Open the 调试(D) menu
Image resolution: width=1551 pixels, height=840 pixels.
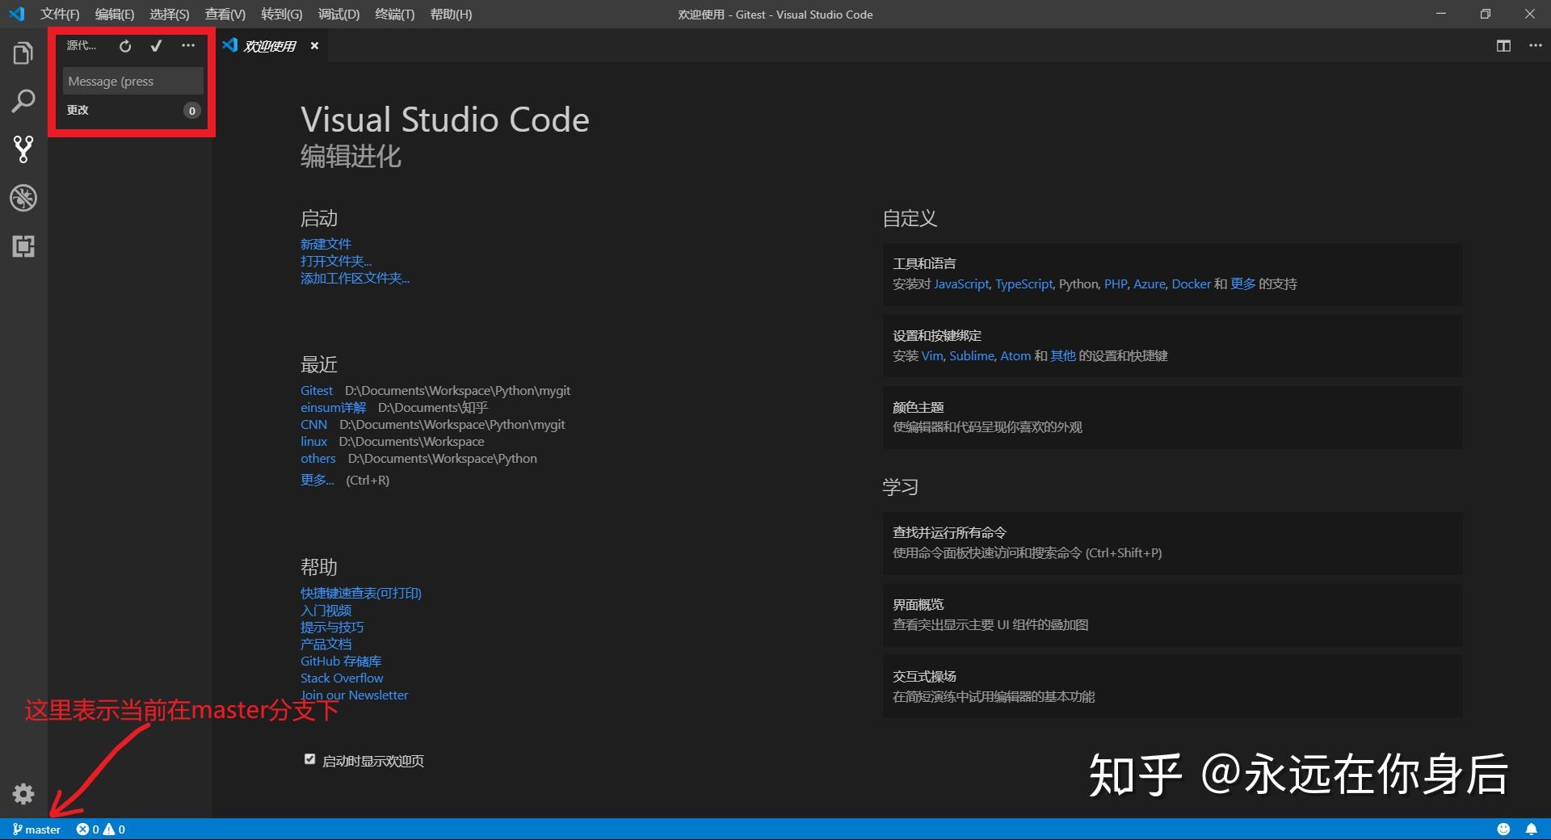pos(338,15)
